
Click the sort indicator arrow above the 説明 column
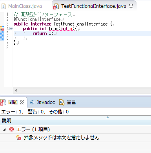pos(107,117)
